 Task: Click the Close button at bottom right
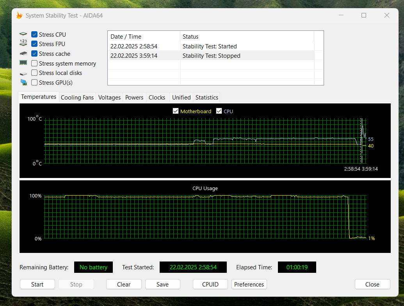point(372,285)
